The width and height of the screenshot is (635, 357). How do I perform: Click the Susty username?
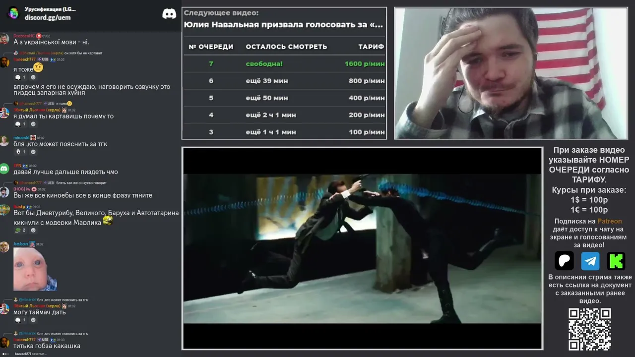coord(19,206)
